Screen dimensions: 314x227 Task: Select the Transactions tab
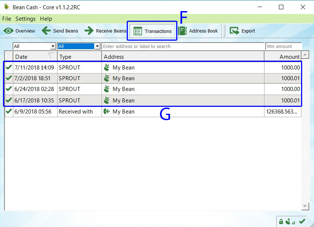152,31
